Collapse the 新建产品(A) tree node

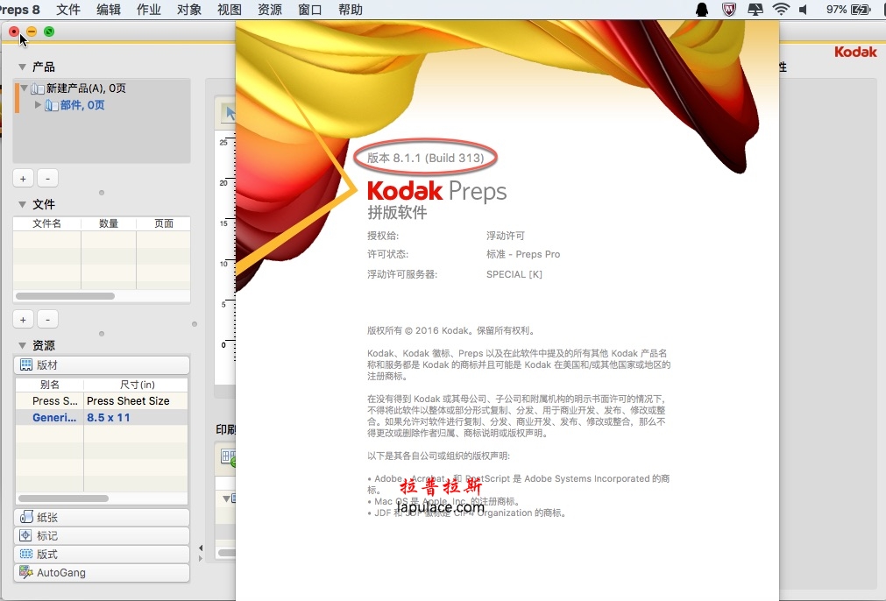(25, 88)
